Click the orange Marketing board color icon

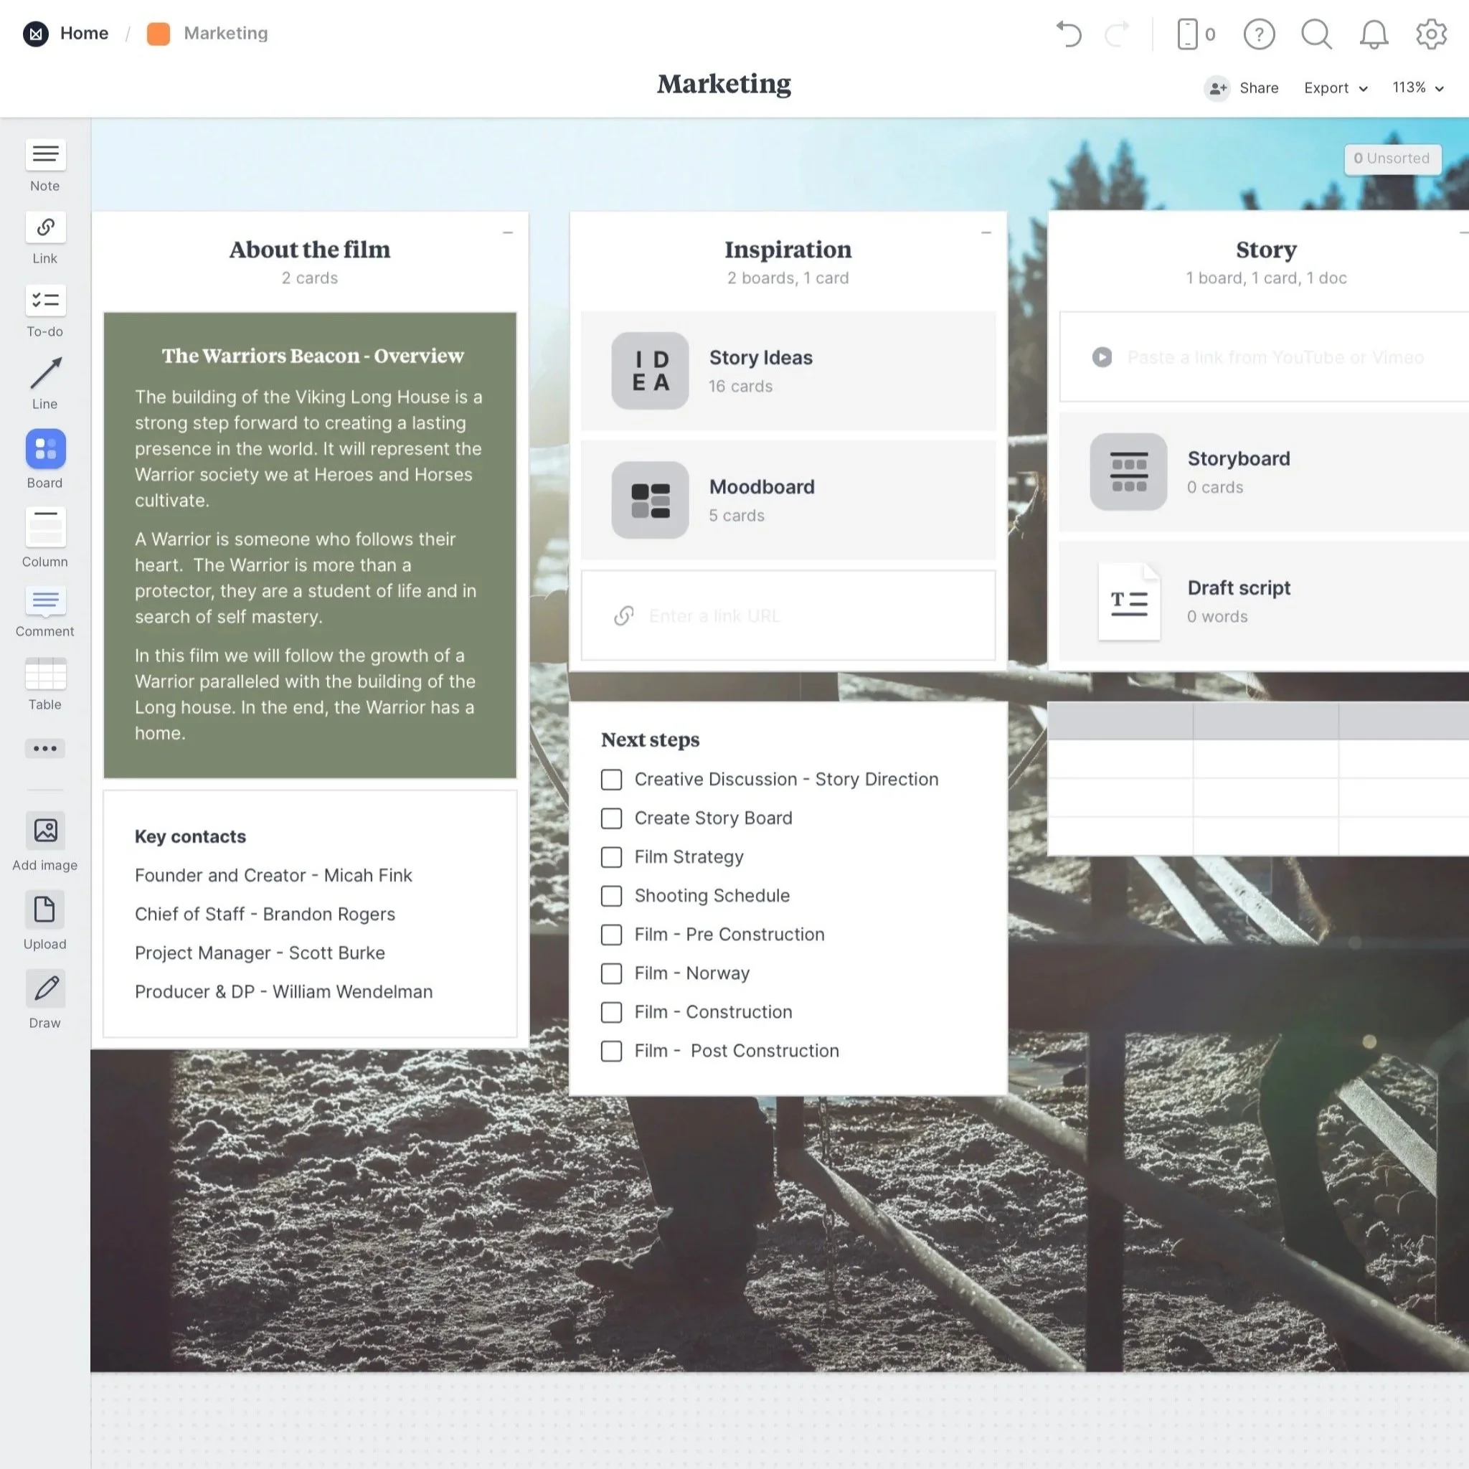(x=158, y=34)
